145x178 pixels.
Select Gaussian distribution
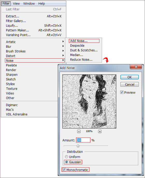67,162
